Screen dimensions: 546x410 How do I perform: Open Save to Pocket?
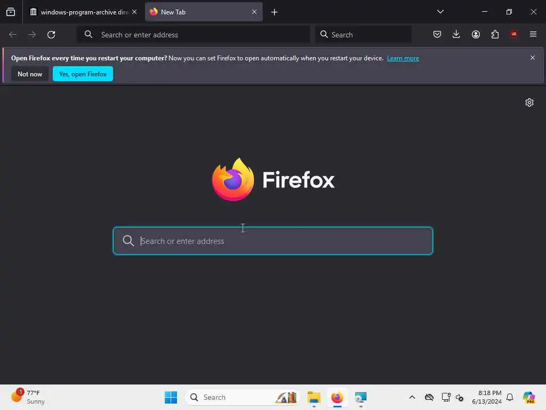(437, 34)
